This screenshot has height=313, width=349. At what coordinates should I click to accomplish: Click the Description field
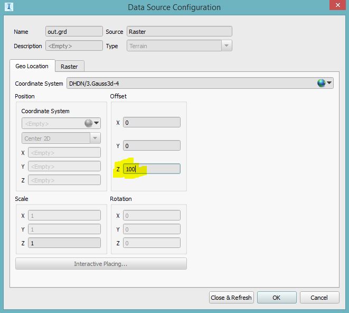click(74, 45)
